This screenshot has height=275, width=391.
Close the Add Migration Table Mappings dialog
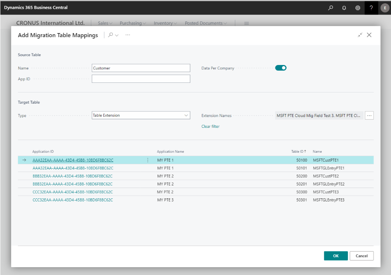pyautogui.click(x=369, y=35)
